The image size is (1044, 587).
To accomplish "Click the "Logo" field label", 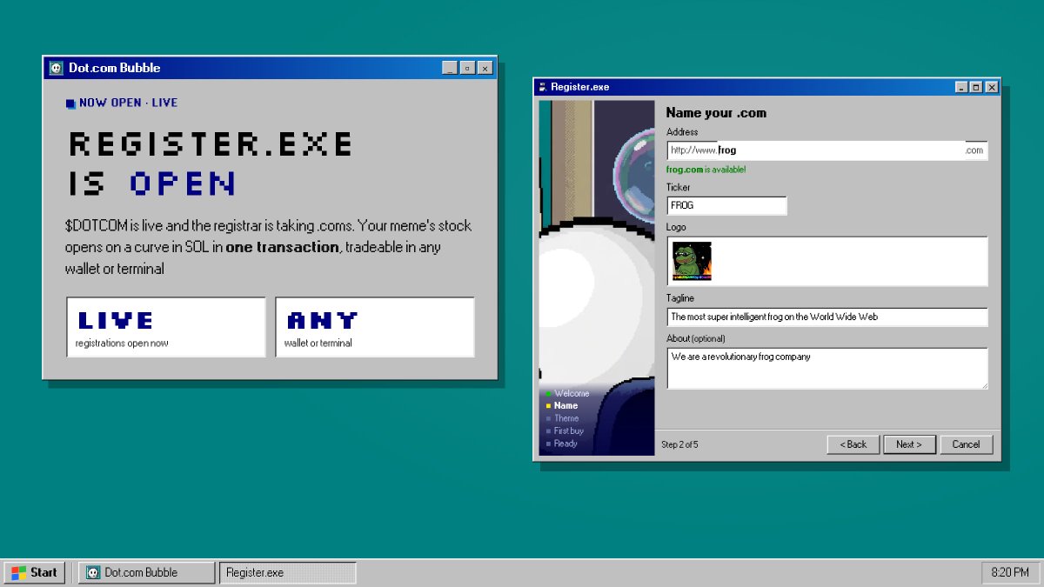I will [676, 227].
